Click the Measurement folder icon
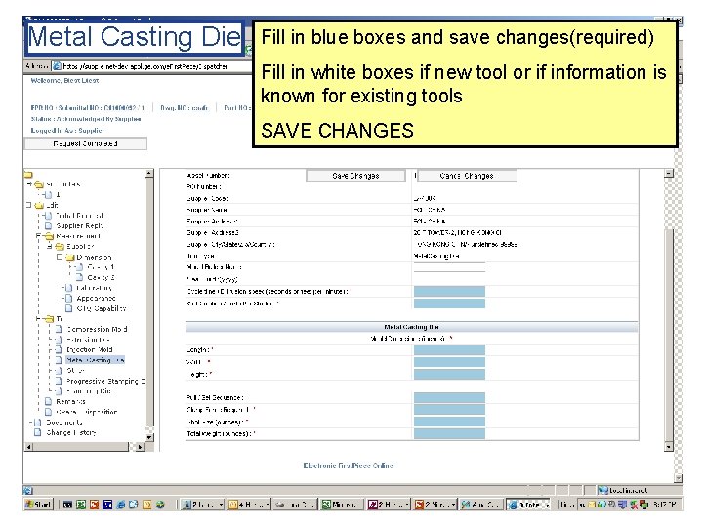This screenshot has width=703, height=527. pos(50,236)
